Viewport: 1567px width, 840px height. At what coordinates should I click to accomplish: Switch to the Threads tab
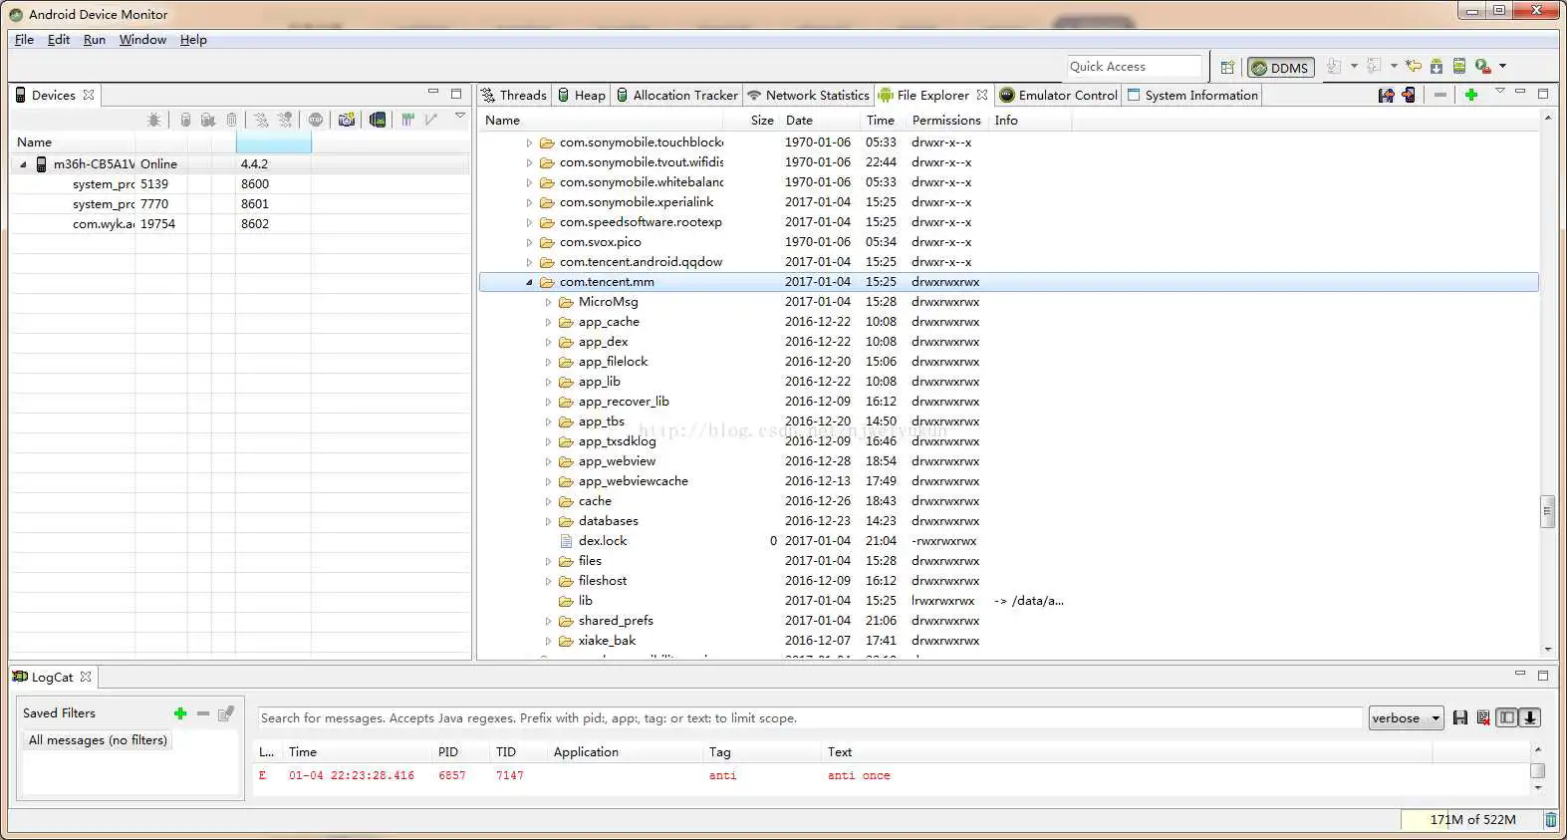[514, 96]
